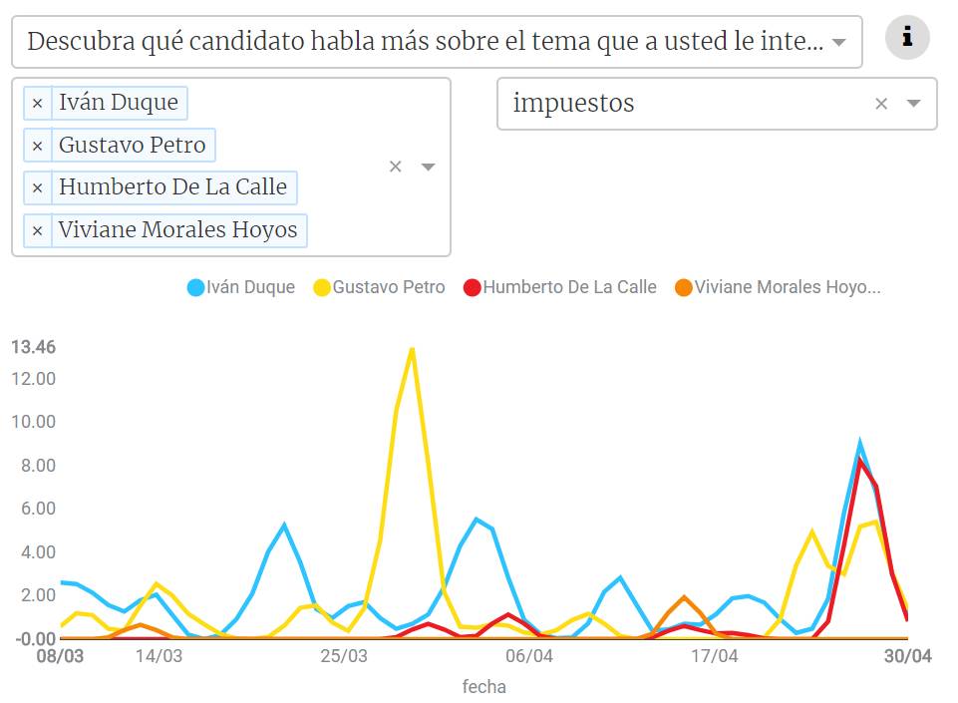Click the 25/03 date axis label
This screenshot has width=958, height=703.
(x=344, y=656)
